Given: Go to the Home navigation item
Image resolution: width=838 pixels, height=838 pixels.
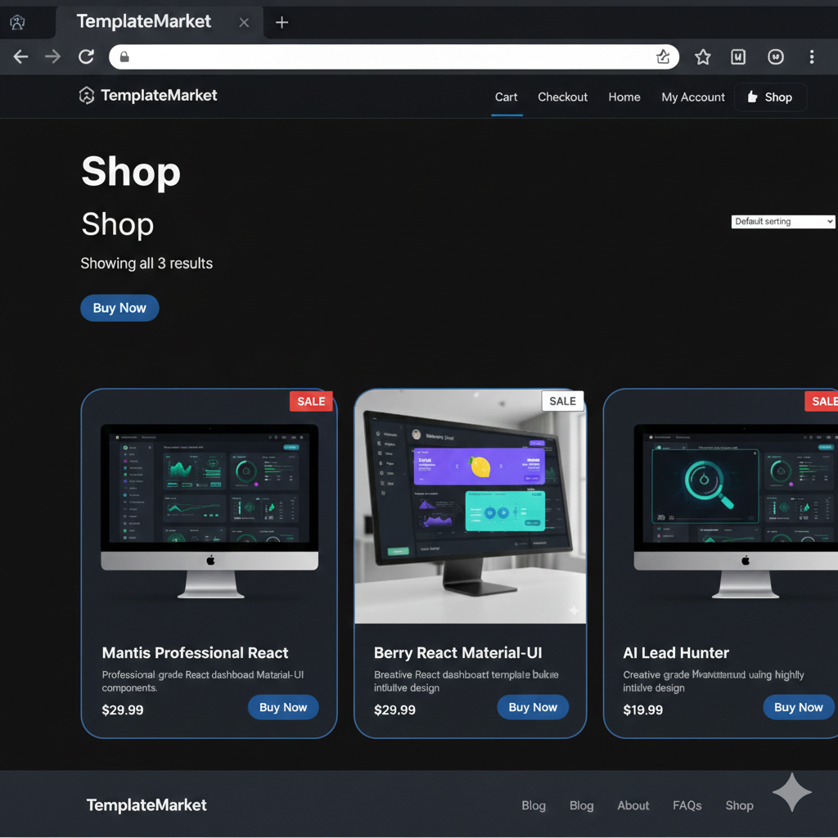Looking at the screenshot, I should pyautogui.click(x=624, y=97).
